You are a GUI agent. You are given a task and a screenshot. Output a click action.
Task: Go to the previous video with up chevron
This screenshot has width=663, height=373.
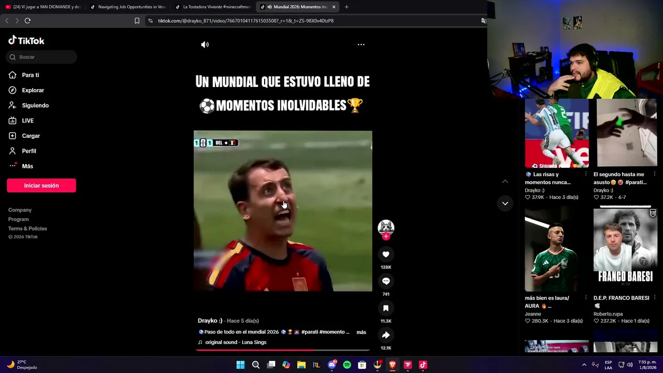point(505,181)
